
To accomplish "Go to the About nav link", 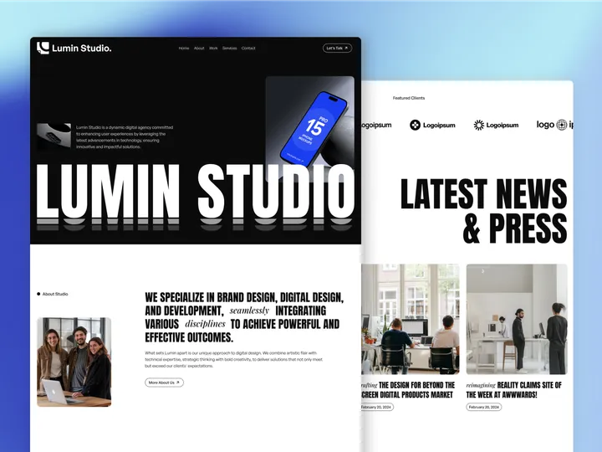I will click(x=199, y=48).
